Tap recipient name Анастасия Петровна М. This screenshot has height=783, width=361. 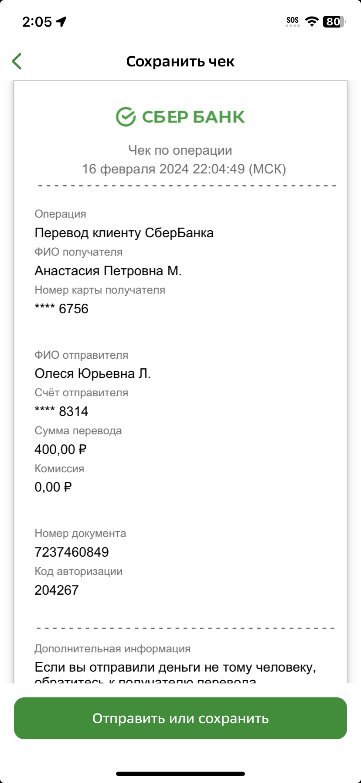108,271
